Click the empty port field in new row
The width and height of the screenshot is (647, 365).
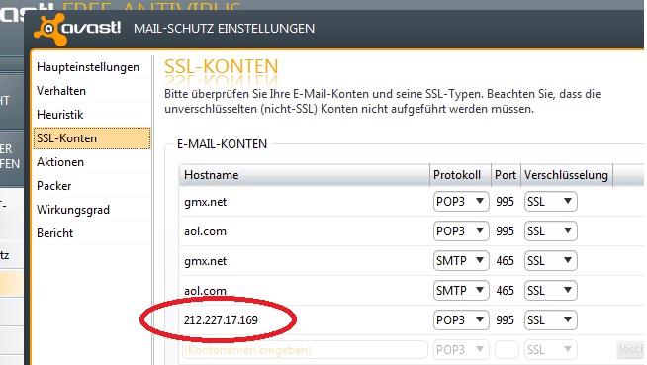tap(507, 350)
